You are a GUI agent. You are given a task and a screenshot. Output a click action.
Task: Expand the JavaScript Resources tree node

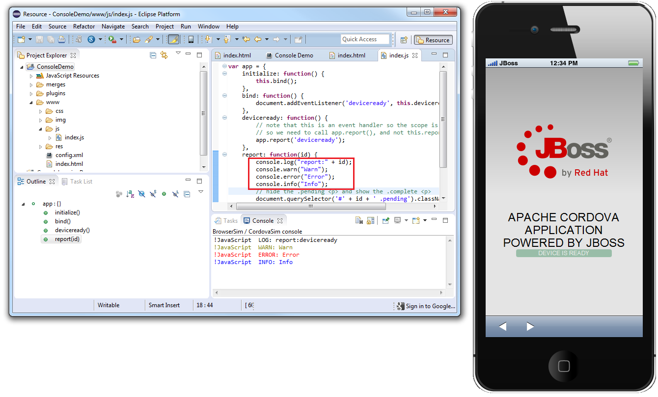[x=31, y=76]
